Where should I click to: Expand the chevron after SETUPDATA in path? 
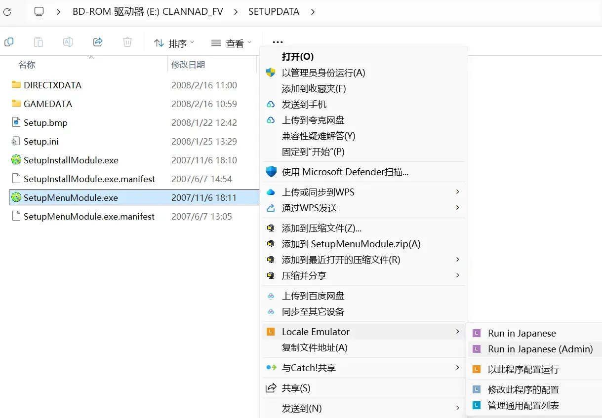(313, 11)
